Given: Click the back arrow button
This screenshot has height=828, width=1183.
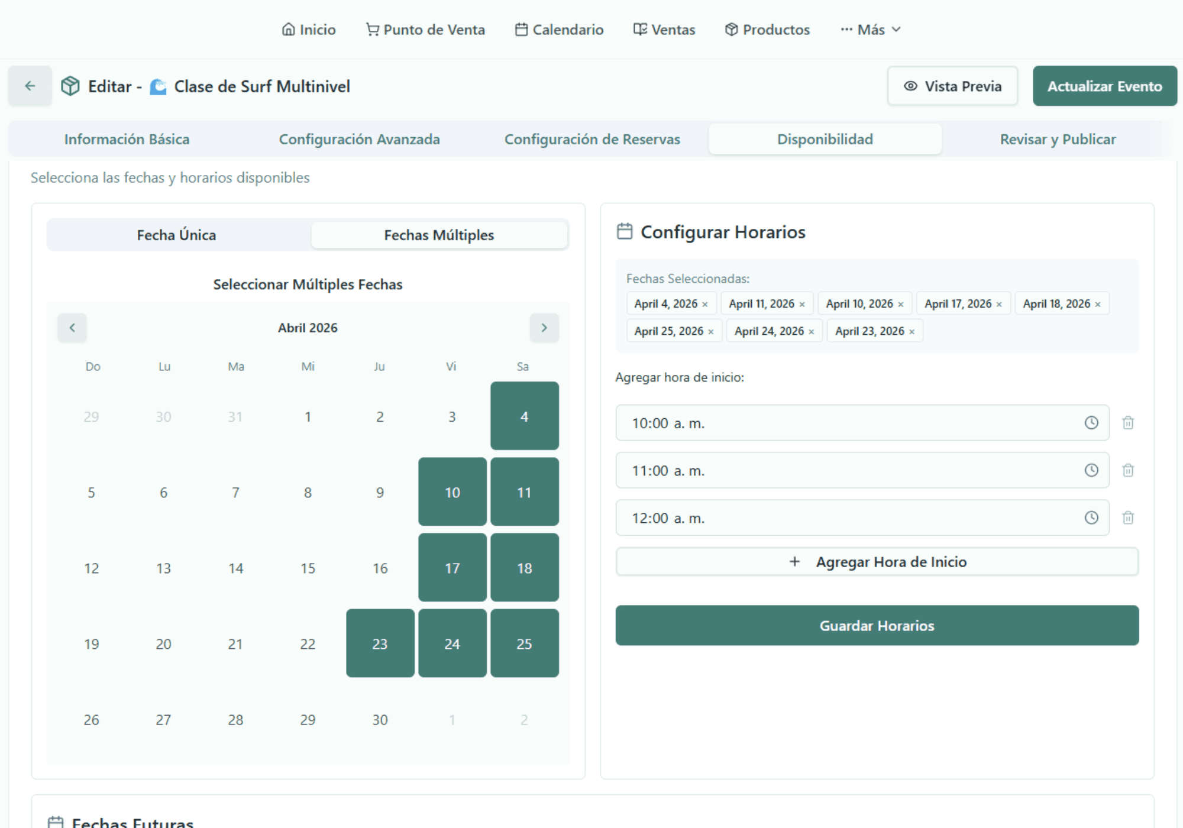Looking at the screenshot, I should pyautogui.click(x=30, y=86).
